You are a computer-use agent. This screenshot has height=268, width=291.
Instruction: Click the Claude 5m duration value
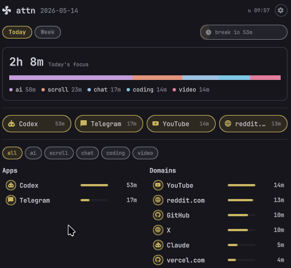tap(281, 245)
